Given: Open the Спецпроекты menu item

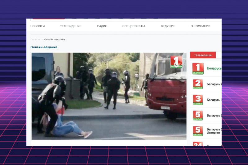Looking at the screenshot, I should (x=134, y=26).
